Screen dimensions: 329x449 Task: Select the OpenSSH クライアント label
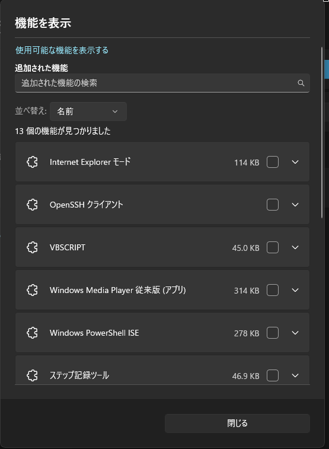tap(87, 205)
